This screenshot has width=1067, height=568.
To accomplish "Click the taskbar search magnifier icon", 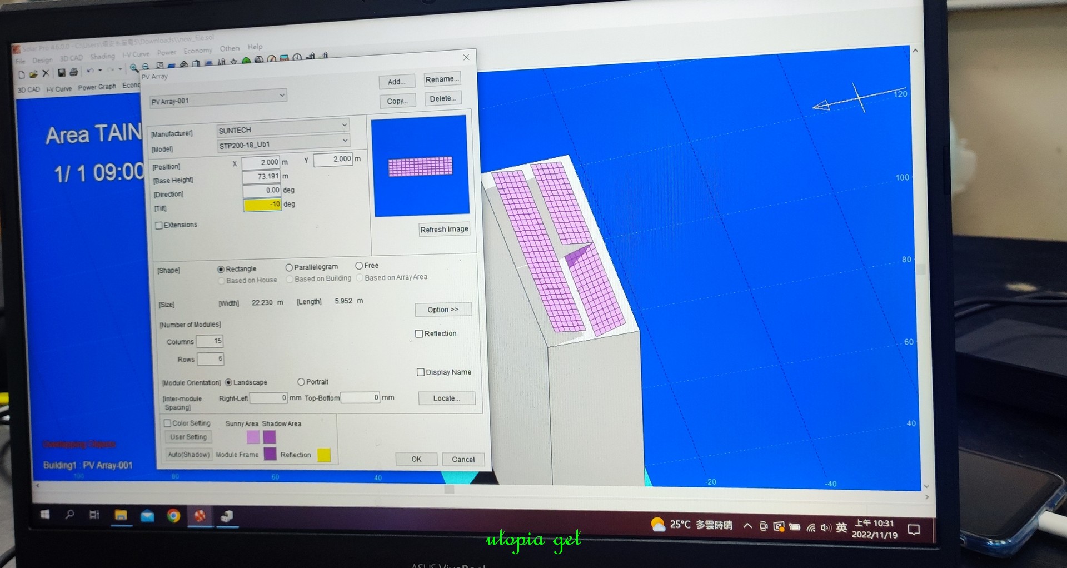I will pos(69,515).
